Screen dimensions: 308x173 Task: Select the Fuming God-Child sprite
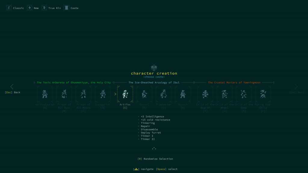[x=264, y=94]
